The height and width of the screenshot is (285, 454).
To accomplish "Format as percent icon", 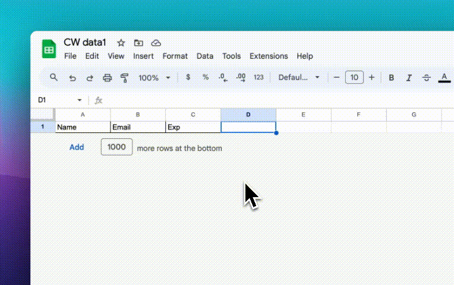I will click(x=206, y=77).
